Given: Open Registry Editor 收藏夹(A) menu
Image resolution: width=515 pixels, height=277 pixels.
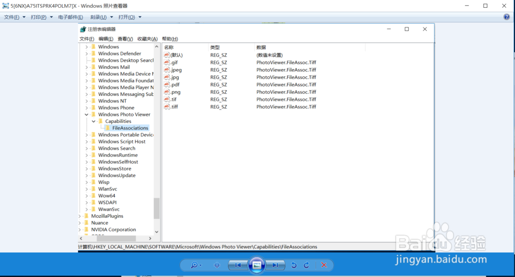Looking at the screenshot, I should [147, 39].
